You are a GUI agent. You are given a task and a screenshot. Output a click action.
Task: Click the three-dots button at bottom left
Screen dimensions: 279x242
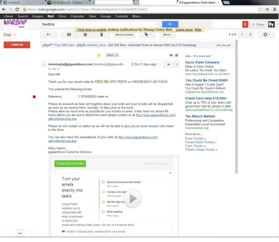[x=20, y=233]
